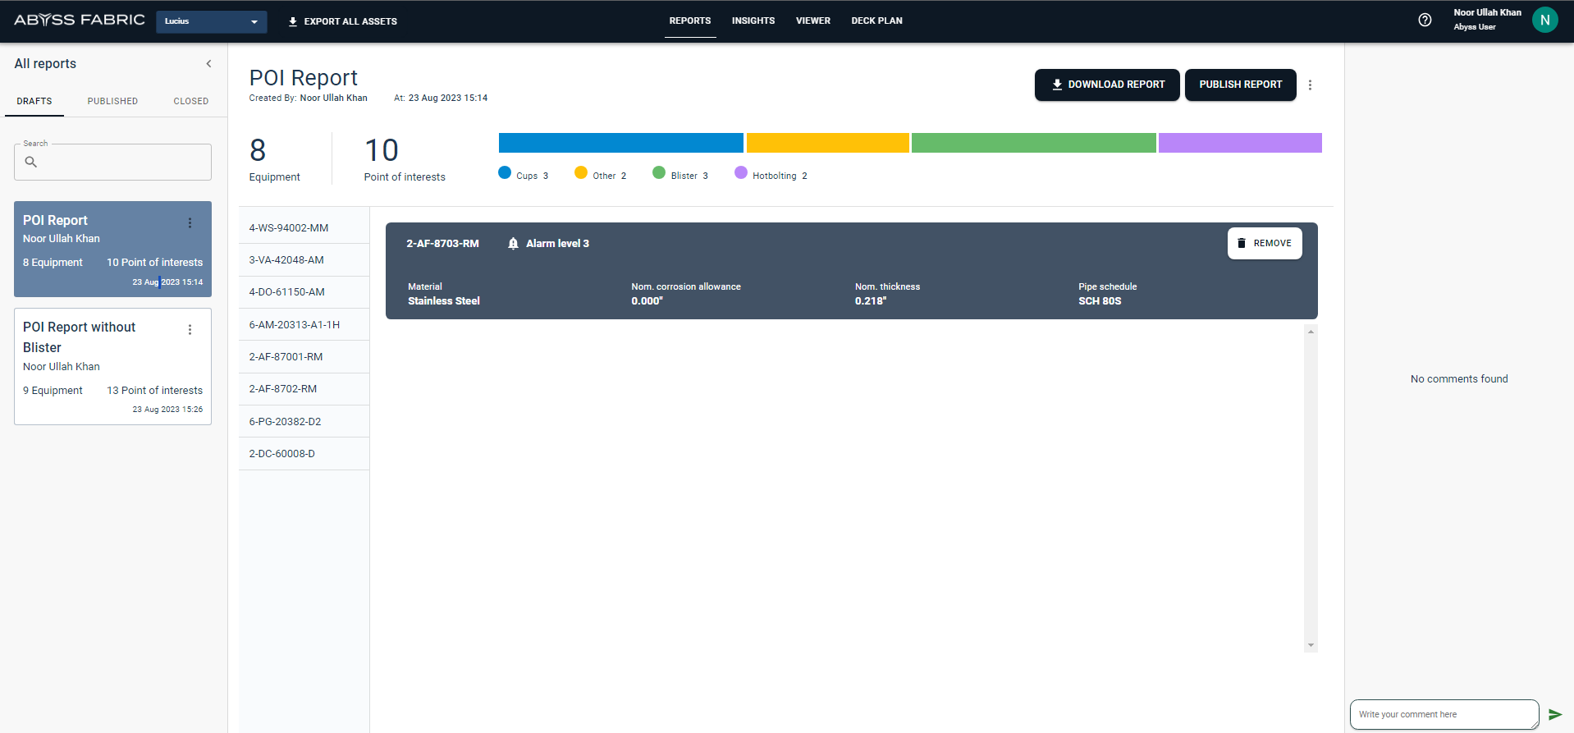
Task: Click Export All Assets
Action: (342, 21)
